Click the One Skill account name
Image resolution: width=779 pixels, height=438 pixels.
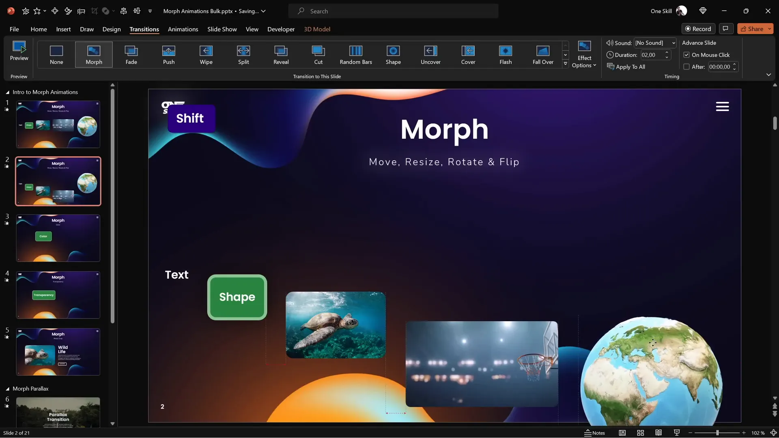click(x=661, y=11)
